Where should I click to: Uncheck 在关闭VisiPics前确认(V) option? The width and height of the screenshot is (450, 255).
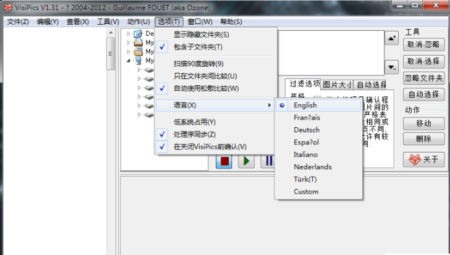(210, 147)
